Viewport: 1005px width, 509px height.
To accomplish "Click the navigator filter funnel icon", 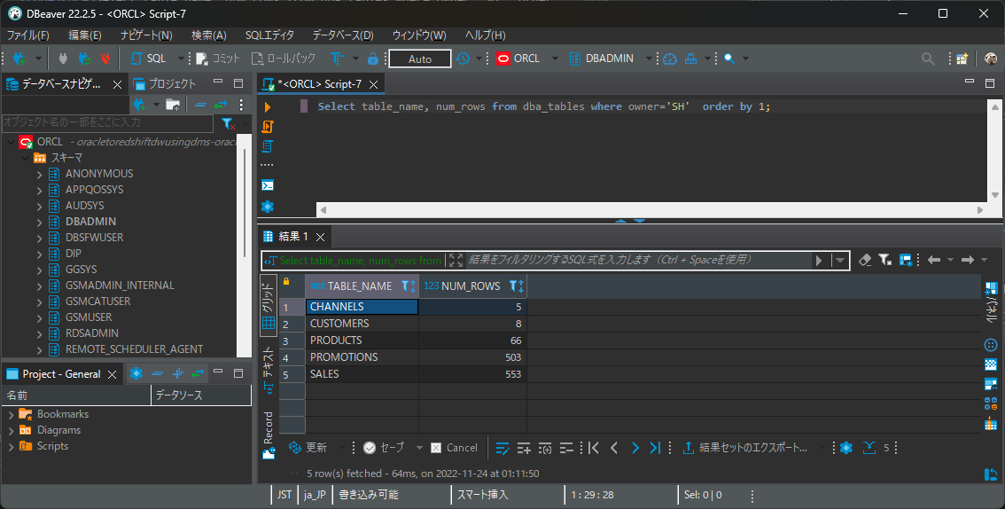I will [228, 122].
